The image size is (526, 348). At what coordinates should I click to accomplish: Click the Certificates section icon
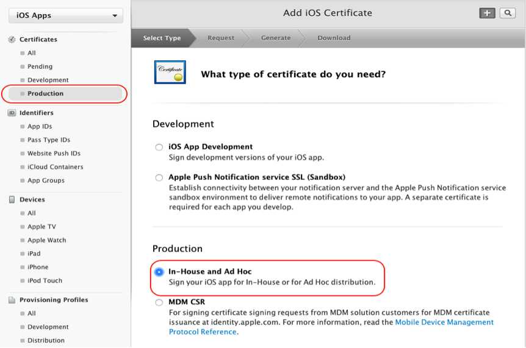coord(12,40)
